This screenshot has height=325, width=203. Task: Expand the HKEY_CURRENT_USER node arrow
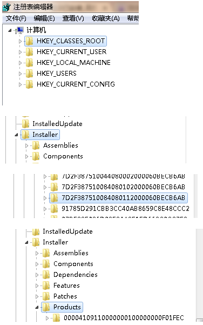[x=20, y=52]
